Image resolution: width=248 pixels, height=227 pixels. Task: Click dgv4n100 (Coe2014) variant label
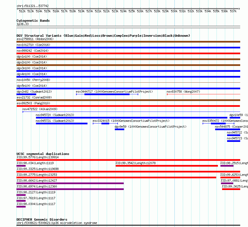32,74
